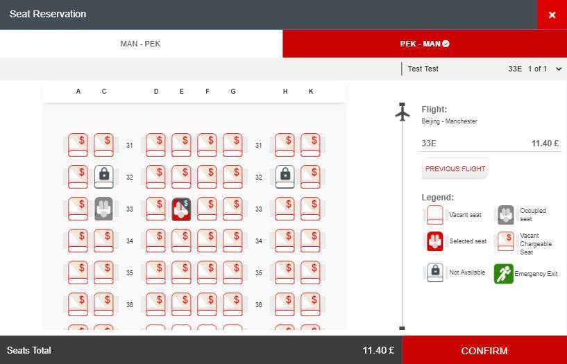567x364 pixels.
Task: Pick seat 36G in the seat map
Action: click(232, 304)
